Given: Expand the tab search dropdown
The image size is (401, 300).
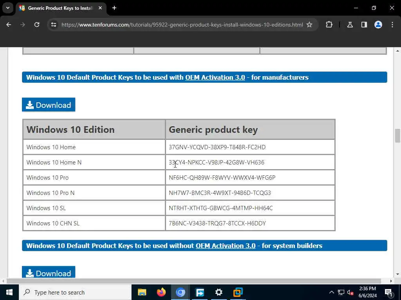Looking at the screenshot, I should (x=8, y=8).
